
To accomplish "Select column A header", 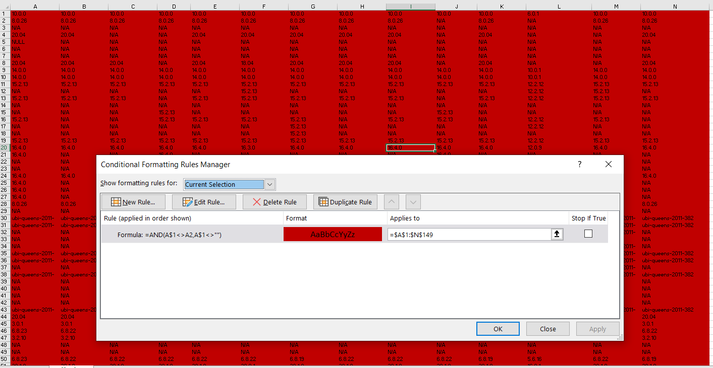I will [35, 7].
